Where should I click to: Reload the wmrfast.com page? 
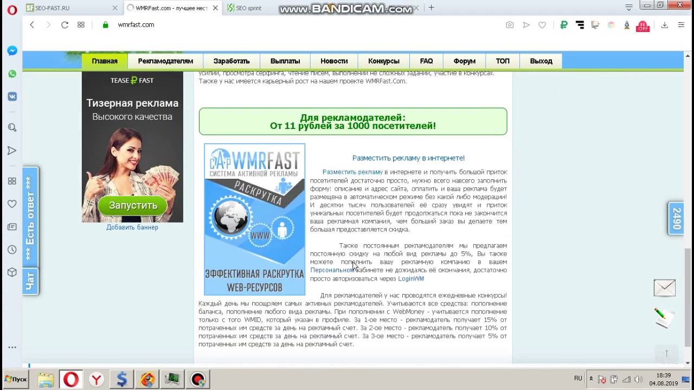click(x=65, y=25)
